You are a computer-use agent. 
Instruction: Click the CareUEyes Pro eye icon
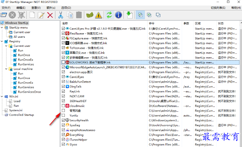[x=67, y=29]
